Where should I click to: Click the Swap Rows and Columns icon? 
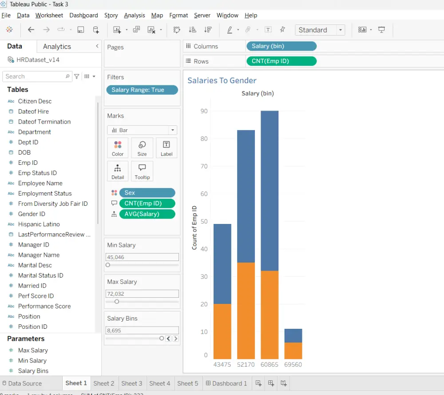pyautogui.click(x=177, y=29)
